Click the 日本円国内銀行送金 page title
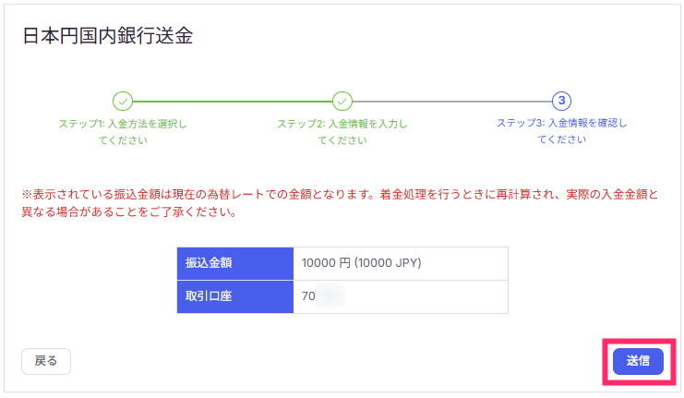Viewport: 684px width, 398px height. click(107, 35)
